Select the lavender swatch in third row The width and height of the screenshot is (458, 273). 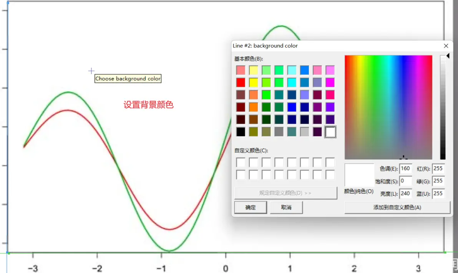click(x=304, y=95)
